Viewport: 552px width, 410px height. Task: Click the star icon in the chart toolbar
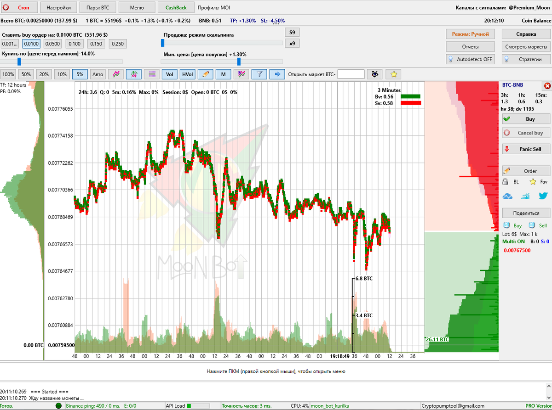394,74
